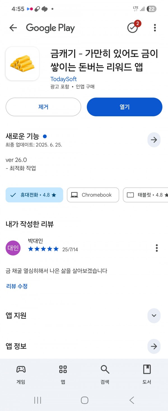Open the 검색 search tab
Image resolution: width=168 pixels, height=411 pixels.
(x=105, y=374)
